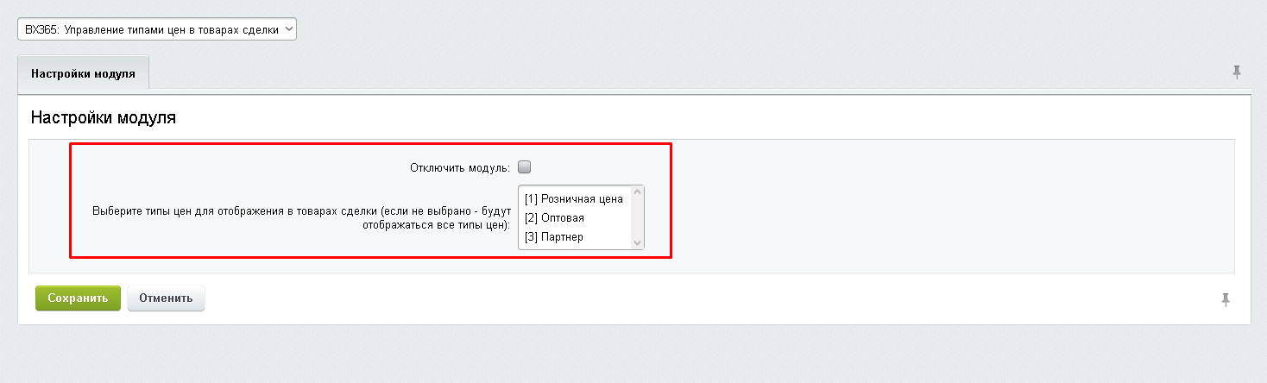This screenshot has width=1267, height=383.
Task: Switch to the Настройки модуля tab
Action: point(83,73)
